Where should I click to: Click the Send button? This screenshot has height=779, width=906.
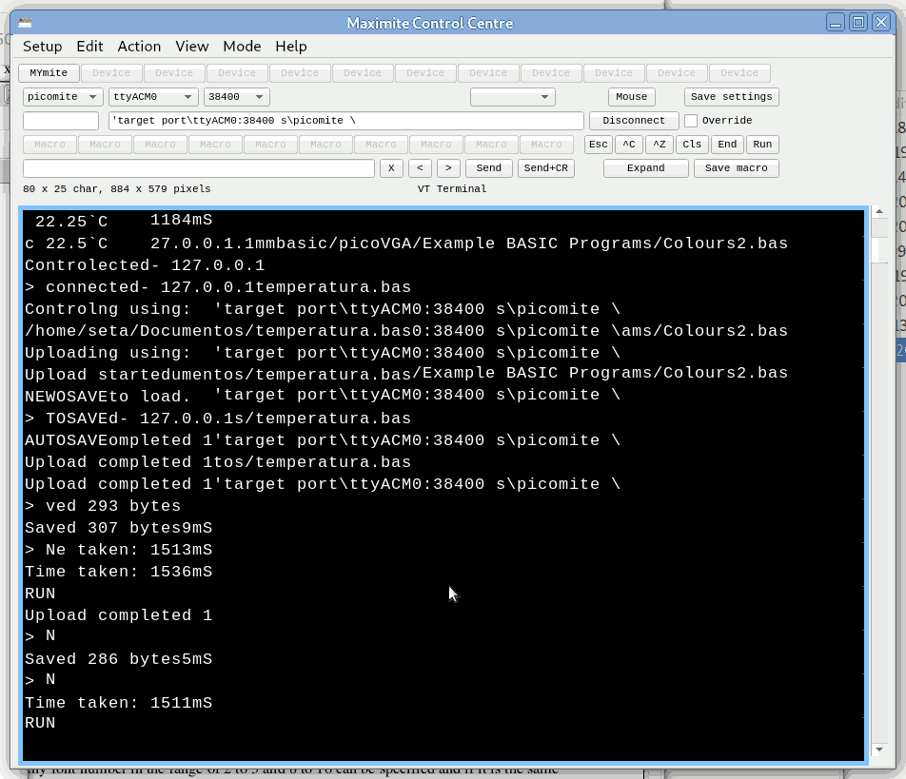pyautogui.click(x=488, y=168)
